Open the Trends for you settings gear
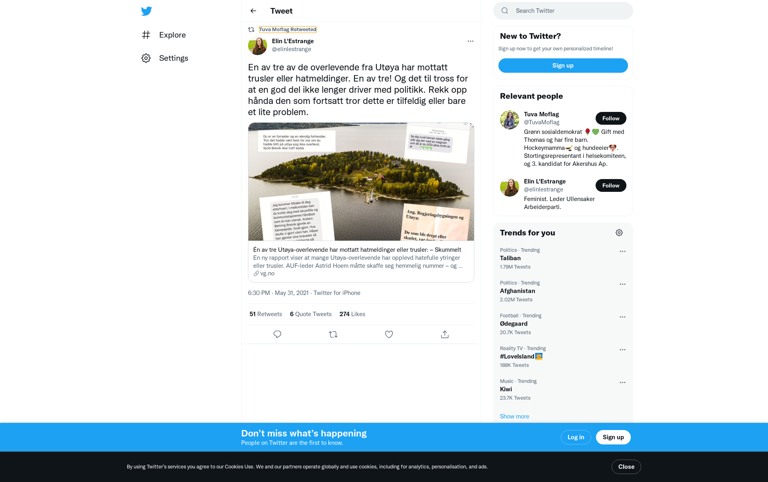The width and height of the screenshot is (768, 482). (x=619, y=233)
